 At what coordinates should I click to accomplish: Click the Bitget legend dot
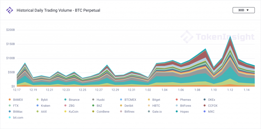pyautogui.click(x=149, y=100)
